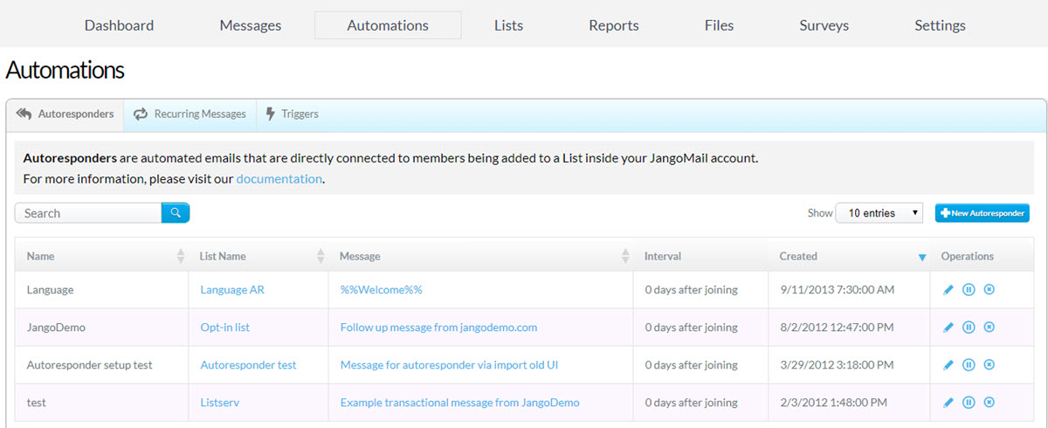Pause the JangoDemo autoresponder
This screenshot has width=1048, height=428.
pos(969,328)
